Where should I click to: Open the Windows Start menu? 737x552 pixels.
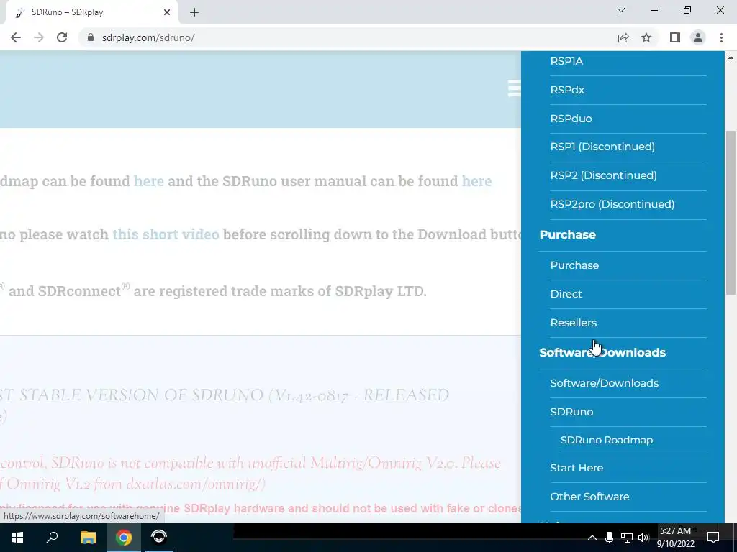click(x=17, y=538)
